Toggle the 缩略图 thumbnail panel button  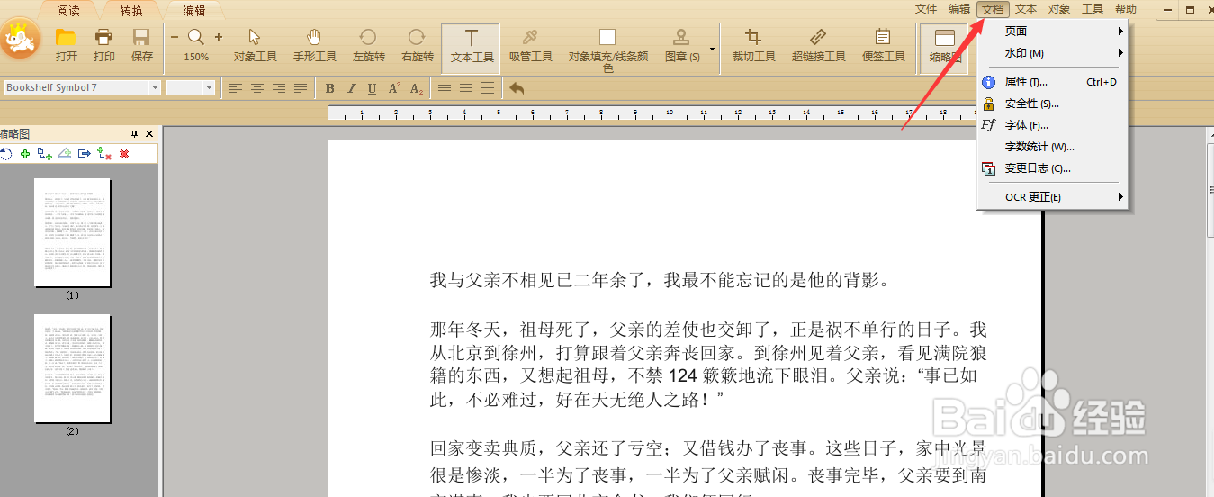pos(944,49)
